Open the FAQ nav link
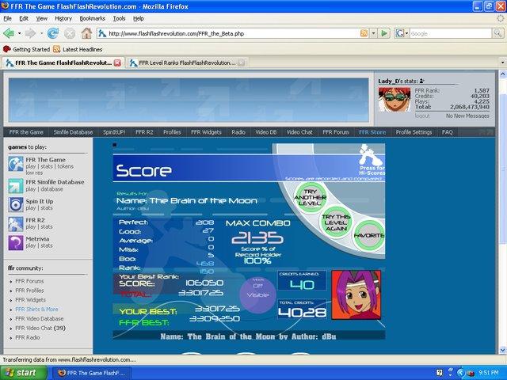The width and height of the screenshot is (507, 380). click(x=447, y=132)
